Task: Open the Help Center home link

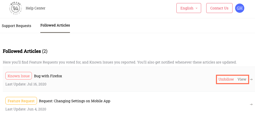Action: point(35,8)
